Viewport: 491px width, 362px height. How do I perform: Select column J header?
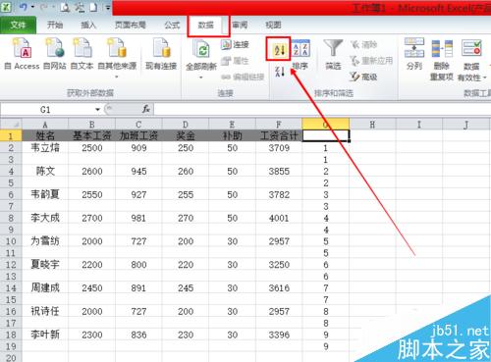click(466, 125)
